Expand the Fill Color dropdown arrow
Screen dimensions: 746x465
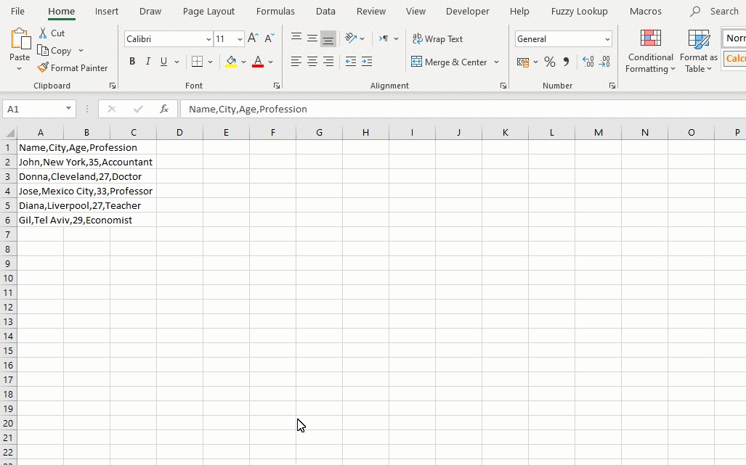coord(243,62)
